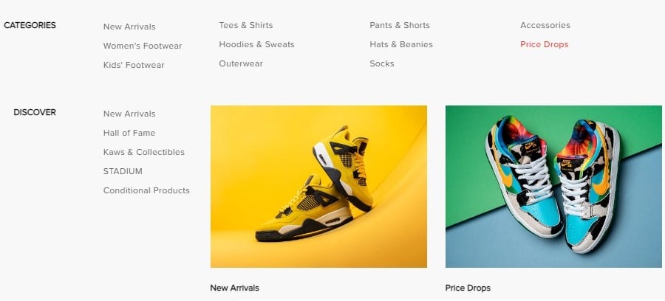Click the red Price Drops link

(544, 44)
